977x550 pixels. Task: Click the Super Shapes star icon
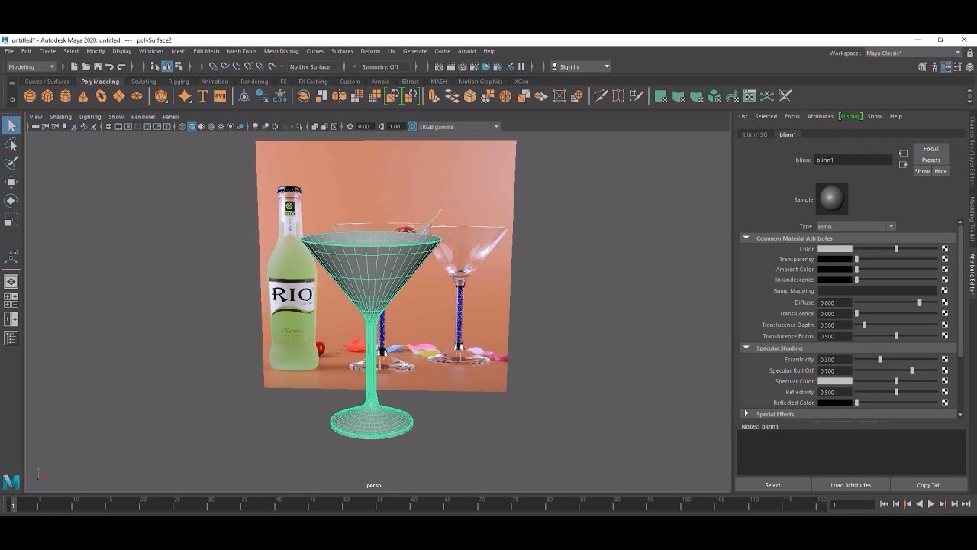tap(185, 96)
